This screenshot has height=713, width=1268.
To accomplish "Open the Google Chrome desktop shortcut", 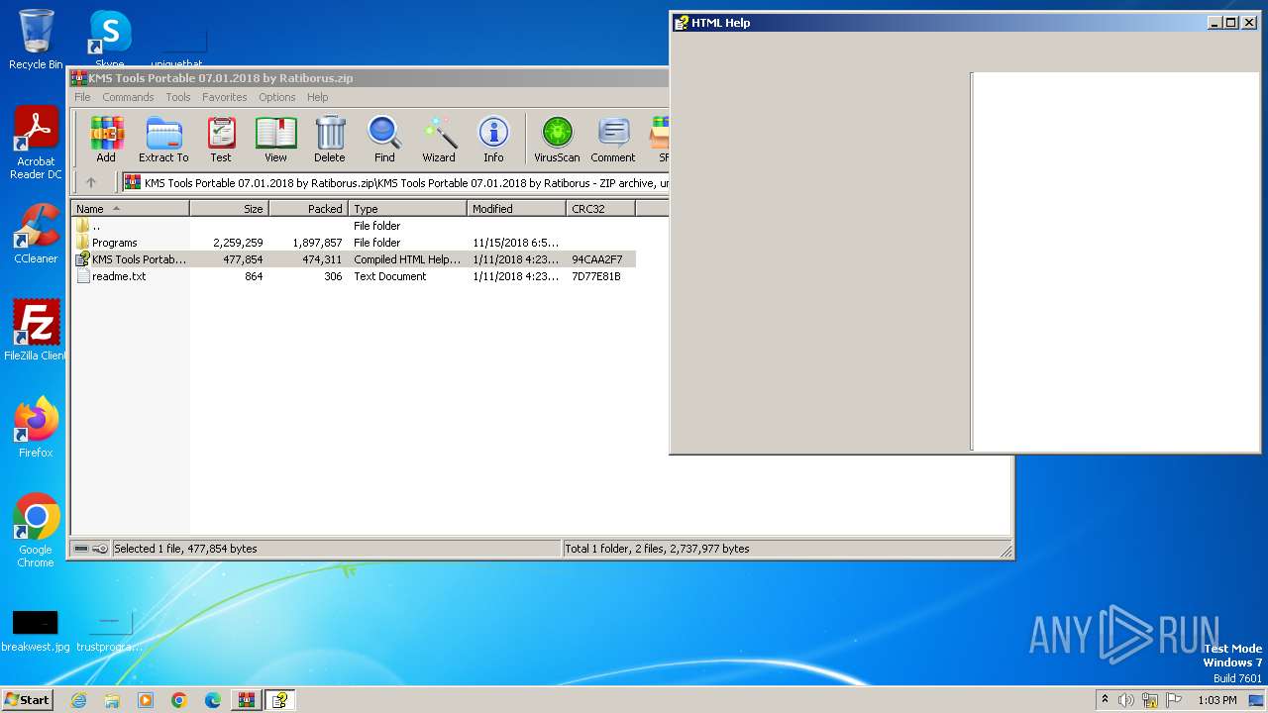I will click(36, 530).
